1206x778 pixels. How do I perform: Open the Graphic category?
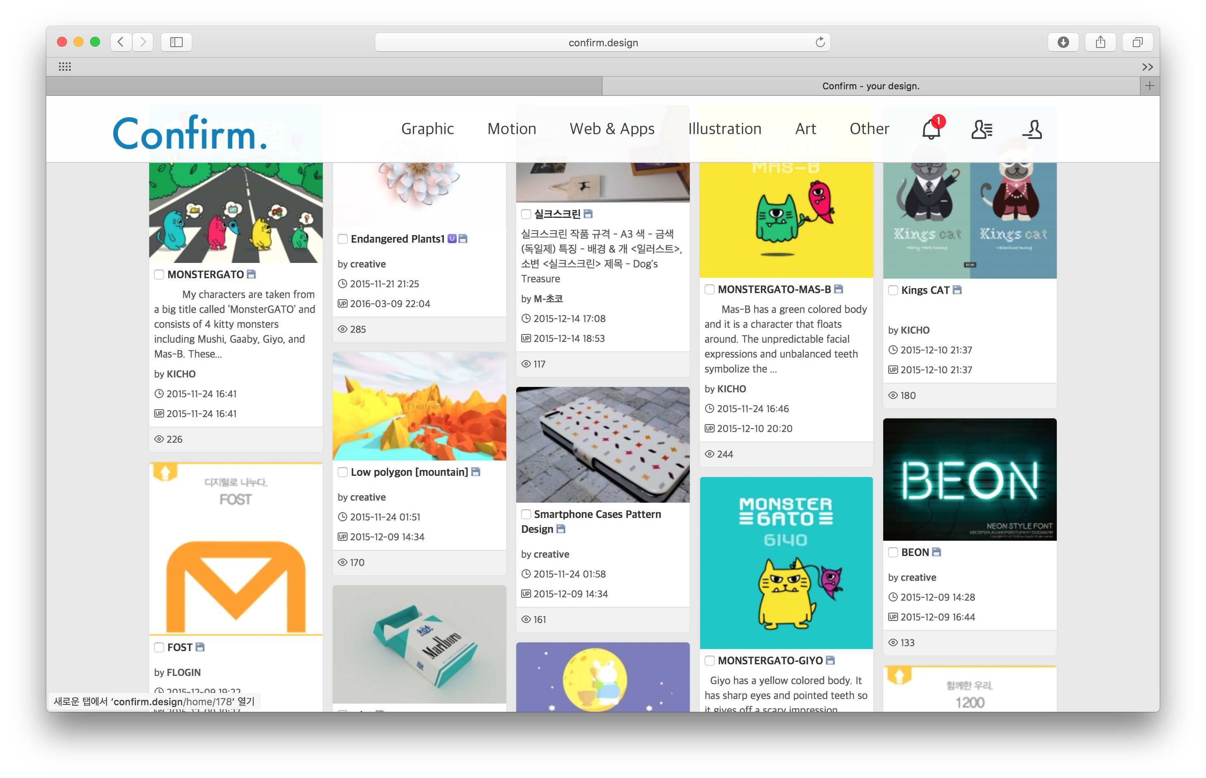click(427, 129)
